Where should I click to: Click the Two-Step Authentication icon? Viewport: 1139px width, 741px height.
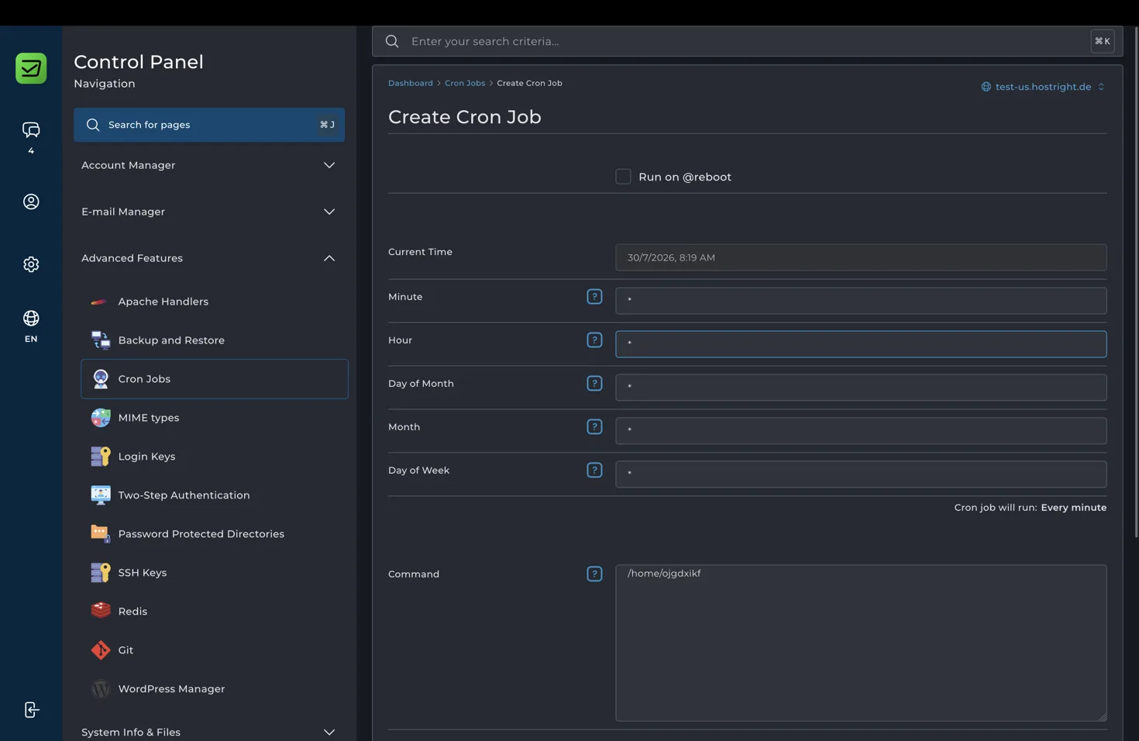100,495
